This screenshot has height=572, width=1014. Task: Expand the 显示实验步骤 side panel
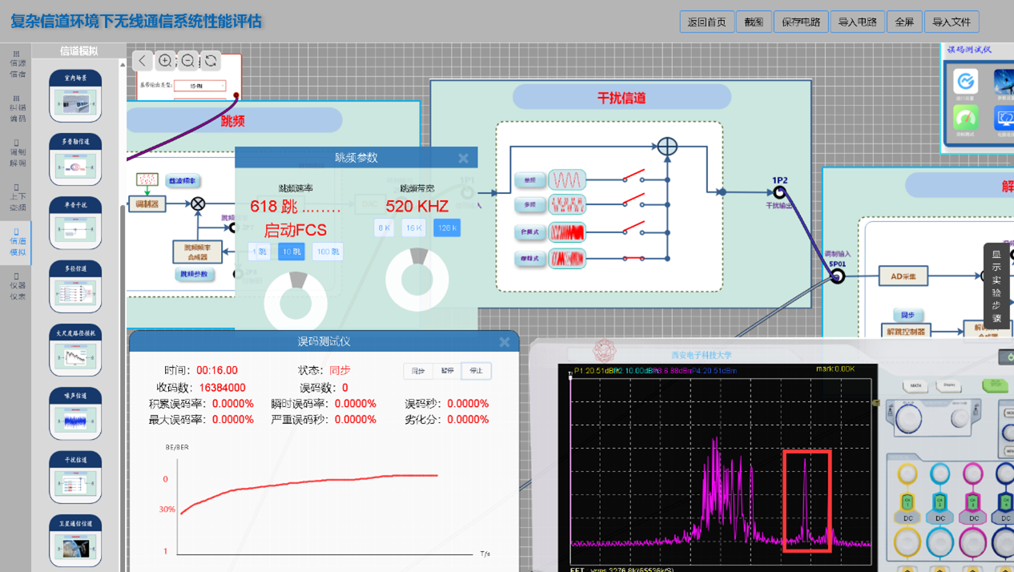coord(996,286)
